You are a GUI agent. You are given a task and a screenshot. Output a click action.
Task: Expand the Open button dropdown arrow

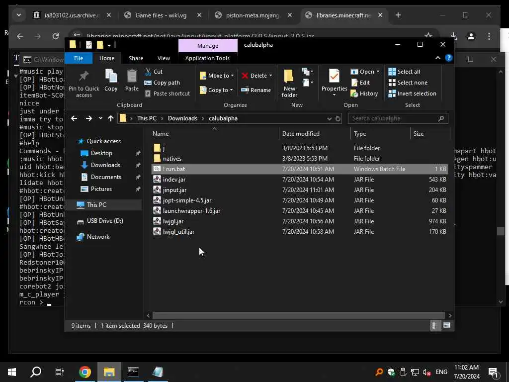pyautogui.click(x=378, y=72)
